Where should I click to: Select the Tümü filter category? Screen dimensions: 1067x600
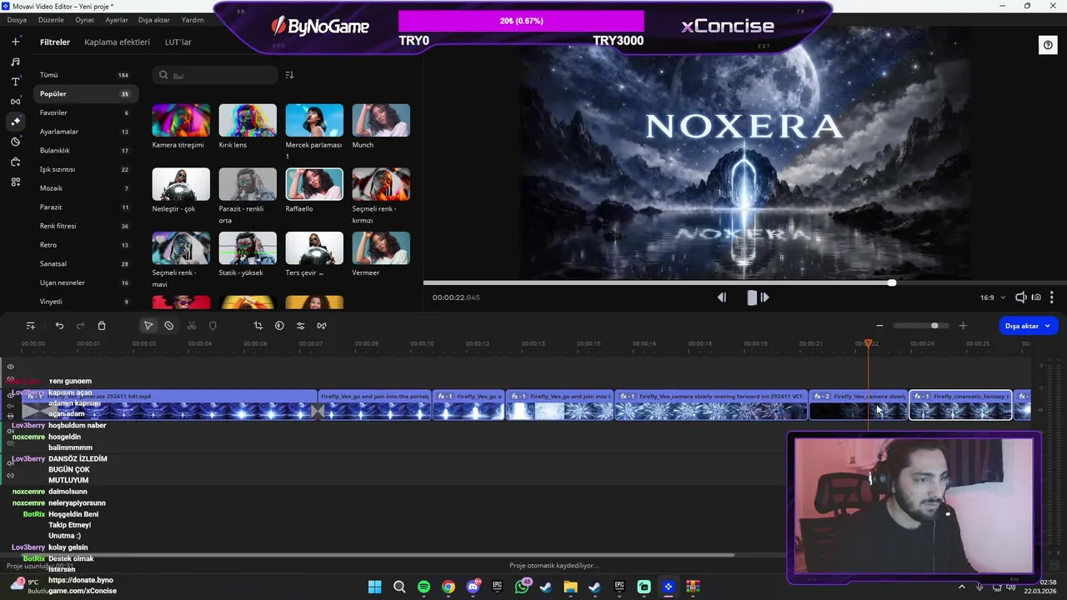tap(86, 75)
